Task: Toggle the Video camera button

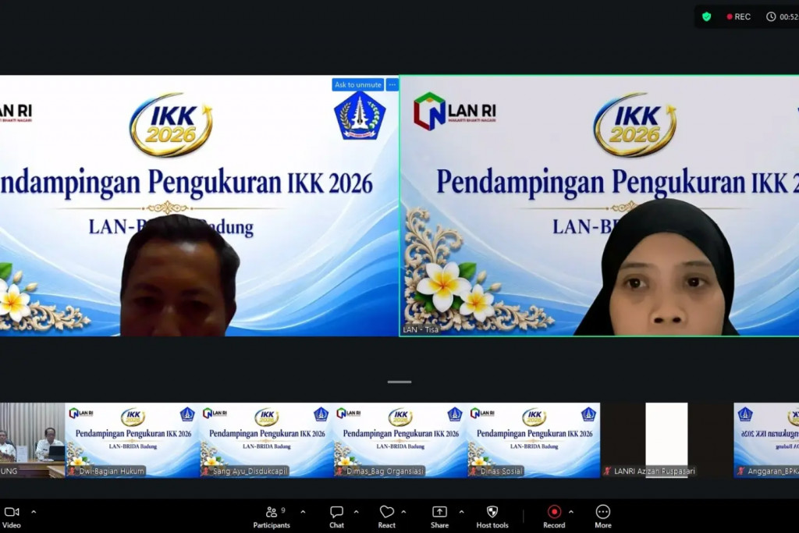Action: point(11,517)
